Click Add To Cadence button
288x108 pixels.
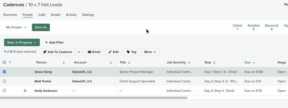57,52
